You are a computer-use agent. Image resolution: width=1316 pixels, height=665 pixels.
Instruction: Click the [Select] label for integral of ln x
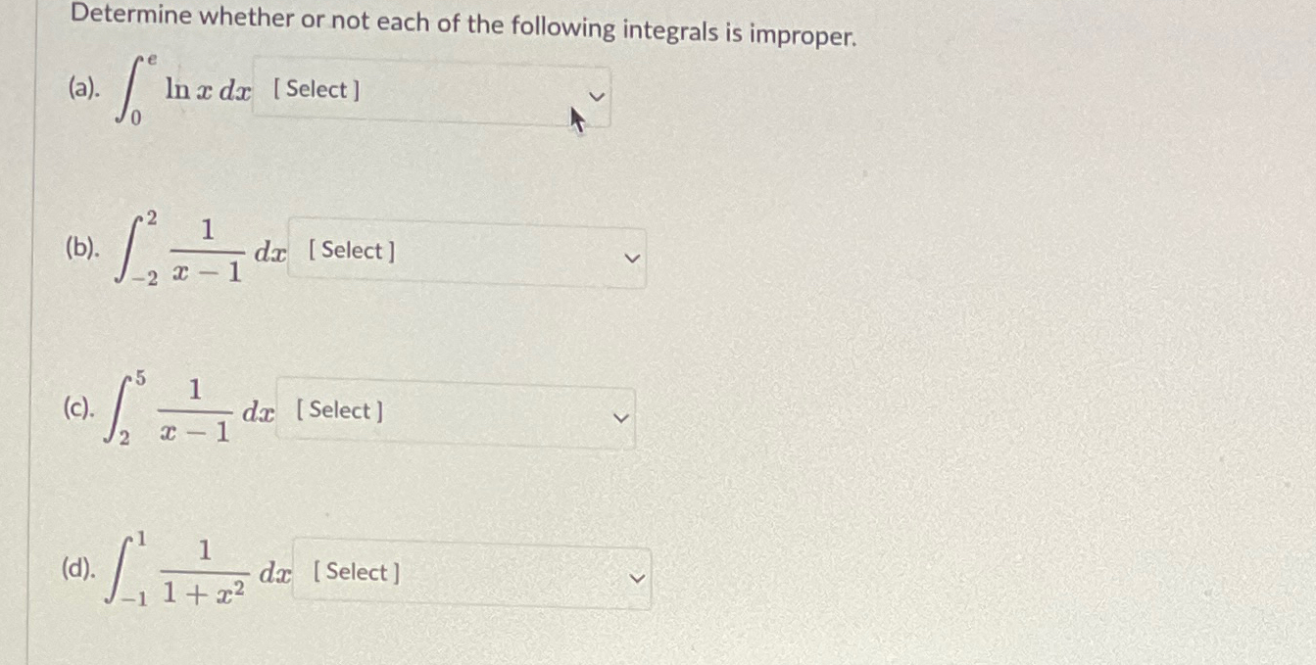pyautogui.click(x=318, y=90)
